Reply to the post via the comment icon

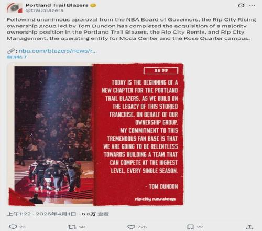coord(13,227)
